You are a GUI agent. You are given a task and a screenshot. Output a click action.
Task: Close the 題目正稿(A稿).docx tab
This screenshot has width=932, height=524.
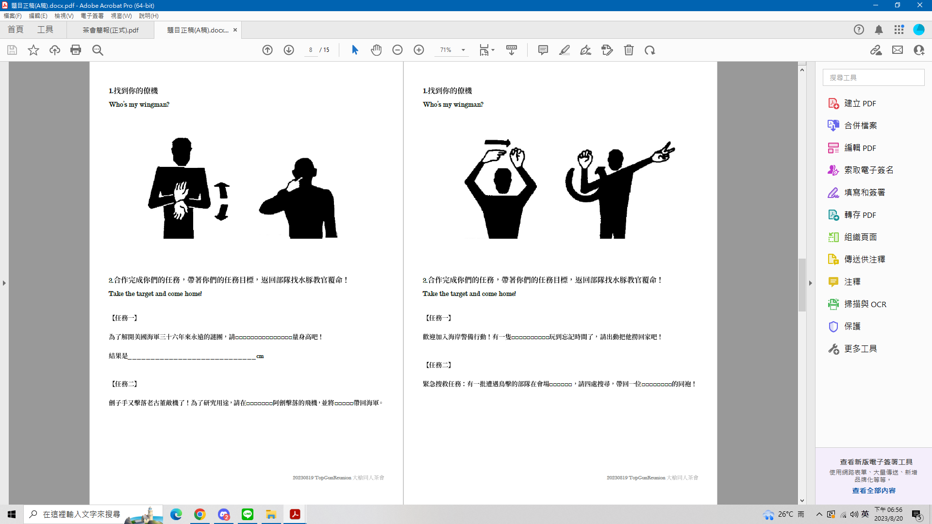click(x=235, y=30)
